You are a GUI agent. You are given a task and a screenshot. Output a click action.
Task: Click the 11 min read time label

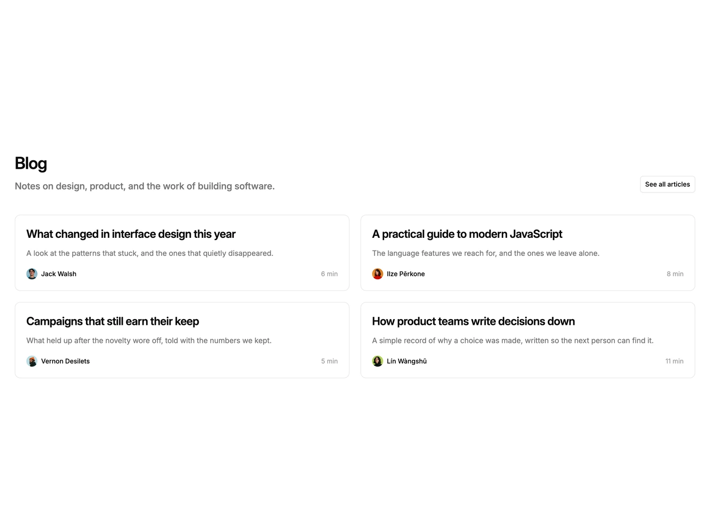tap(674, 361)
